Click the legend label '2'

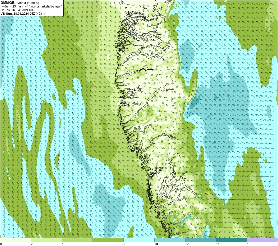click(x=32, y=244)
